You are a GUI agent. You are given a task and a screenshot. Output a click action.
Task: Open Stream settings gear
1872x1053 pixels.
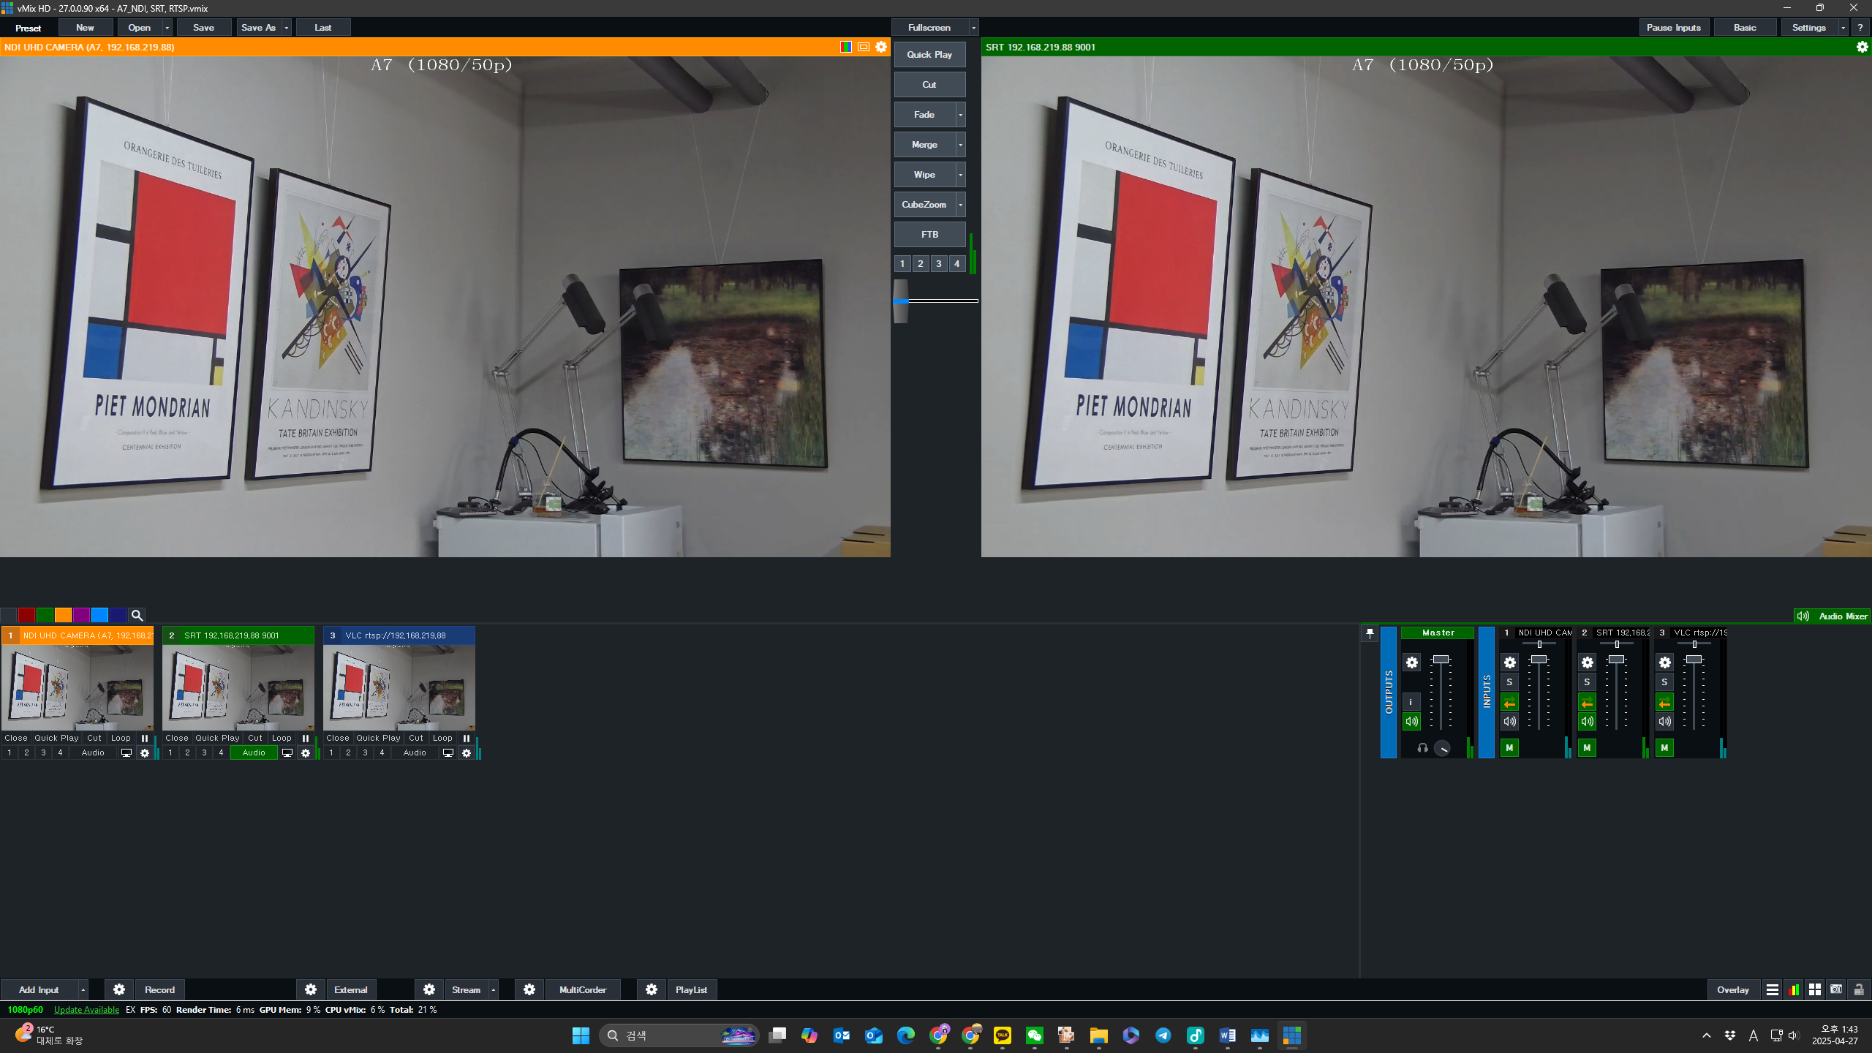tap(429, 989)
